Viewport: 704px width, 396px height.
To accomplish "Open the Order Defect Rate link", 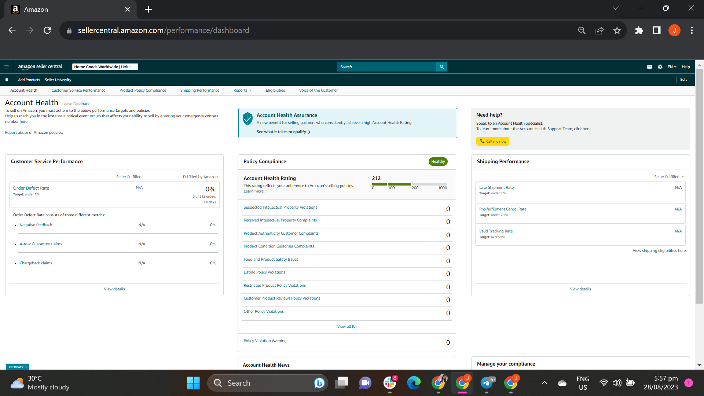I will point(31,188).
